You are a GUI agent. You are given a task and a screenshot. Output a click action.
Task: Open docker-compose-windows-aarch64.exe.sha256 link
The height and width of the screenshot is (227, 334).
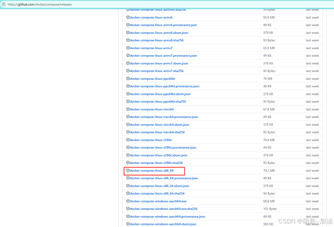click(164, 209)
